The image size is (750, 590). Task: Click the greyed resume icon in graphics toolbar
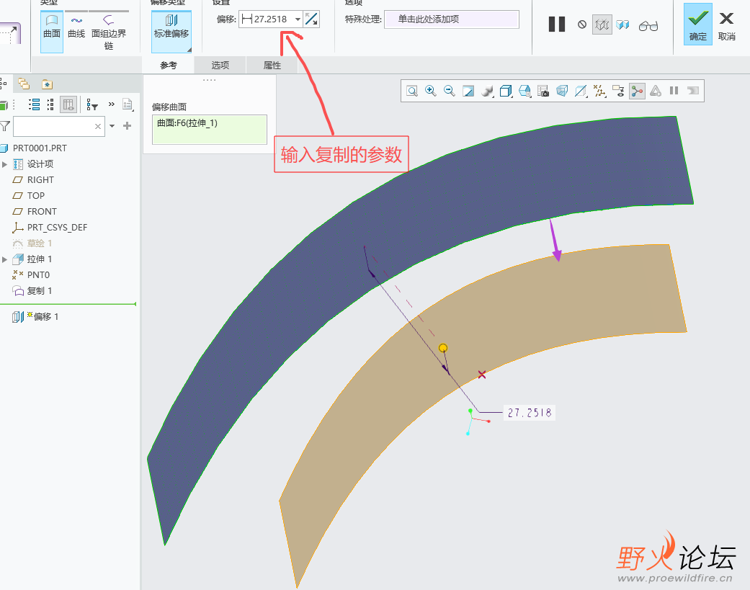click(x=693, y=90)
